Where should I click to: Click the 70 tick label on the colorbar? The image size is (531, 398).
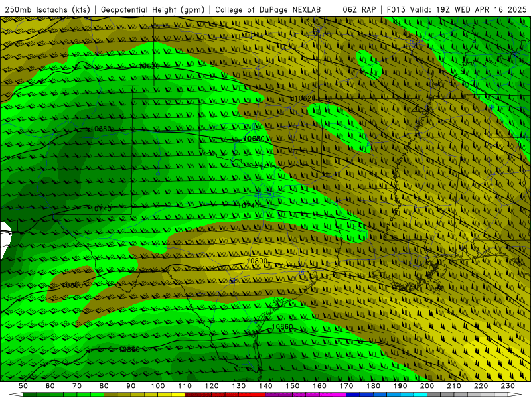tap(77, 386)
